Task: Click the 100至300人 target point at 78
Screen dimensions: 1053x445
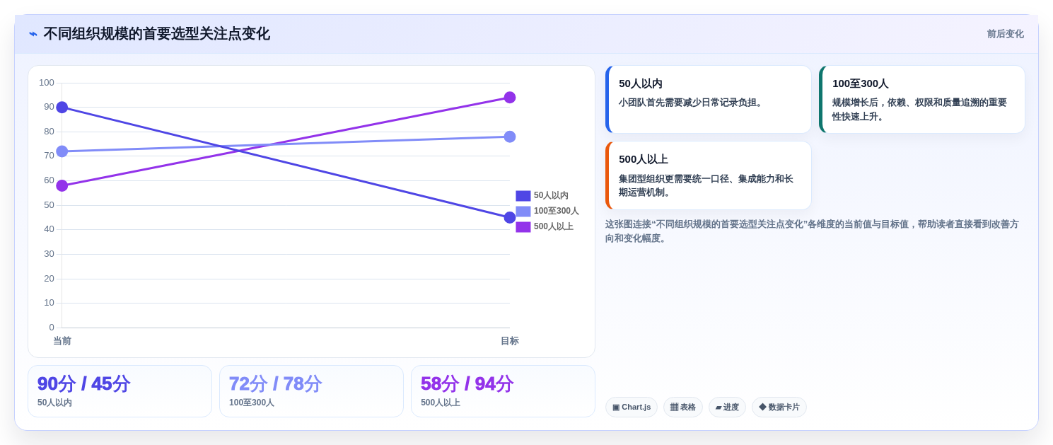Action: pos(510,137)
